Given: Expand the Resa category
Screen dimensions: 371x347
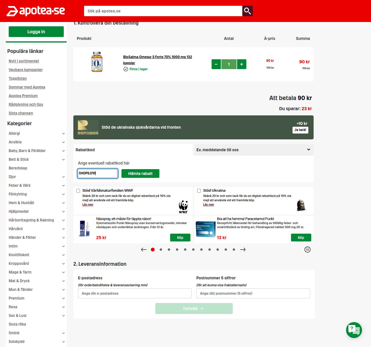Looking at the screenshot, I should [63, 307].
